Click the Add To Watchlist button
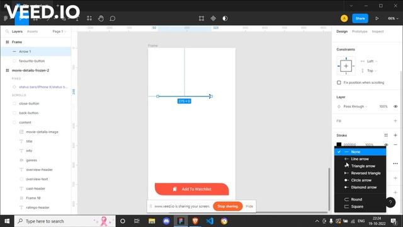 pyautogui.click(x=191, y=189)
